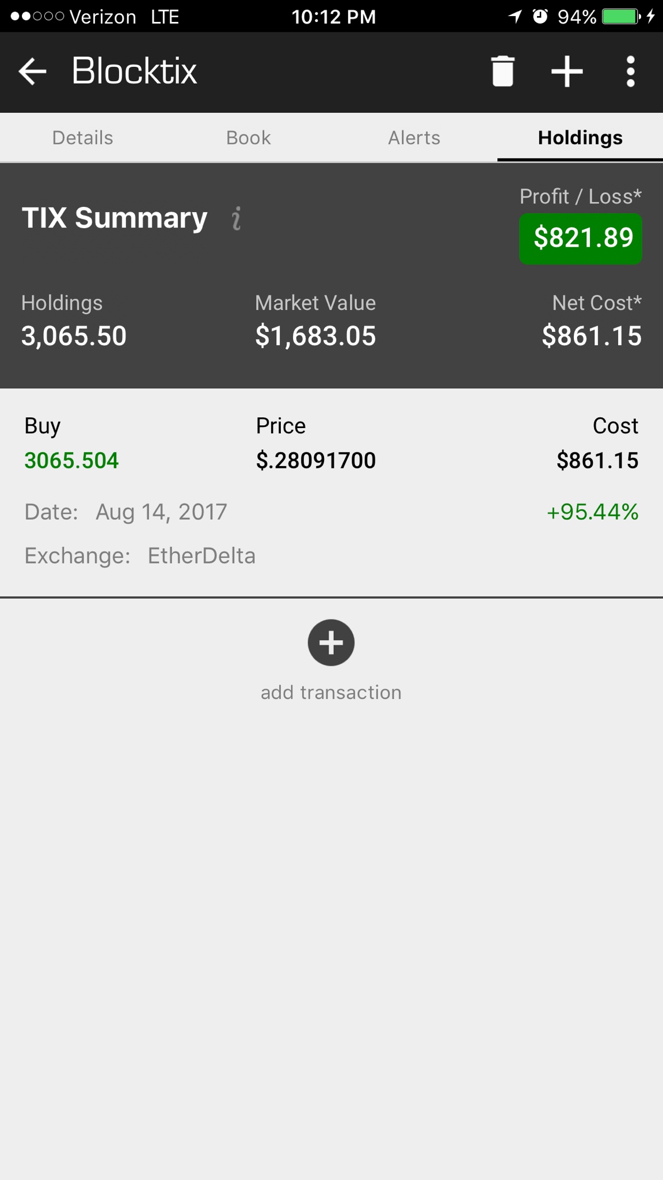The height and width of the screenshot is (1180, 663).
Task: Tap the Net Cost $861.15 value
Action: tap(592, 336)
